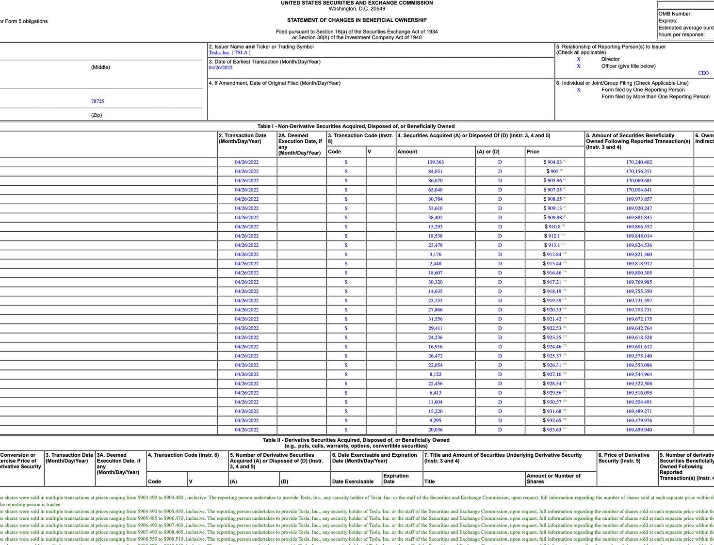Select the owned amount 169,703,731
Image resolution: width=714 pixels, height=545 pixels.
[639, 310]
